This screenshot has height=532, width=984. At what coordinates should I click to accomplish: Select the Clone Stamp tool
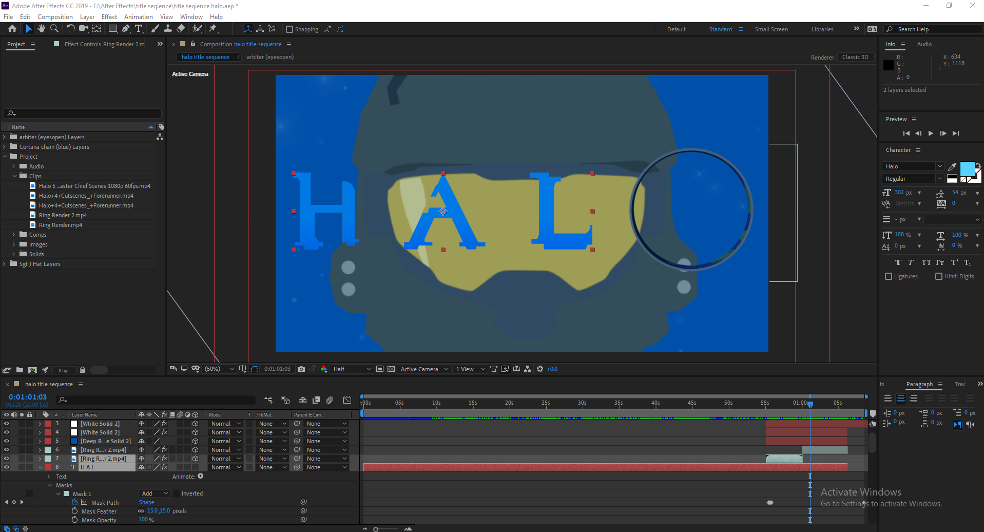168,29
